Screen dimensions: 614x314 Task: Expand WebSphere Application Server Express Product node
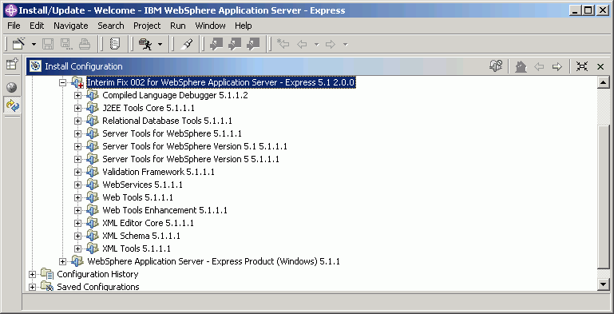coord(62,261)
